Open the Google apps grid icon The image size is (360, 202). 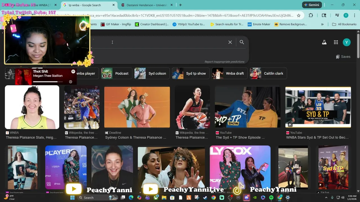pyautogui.click(x=336, y=42)
